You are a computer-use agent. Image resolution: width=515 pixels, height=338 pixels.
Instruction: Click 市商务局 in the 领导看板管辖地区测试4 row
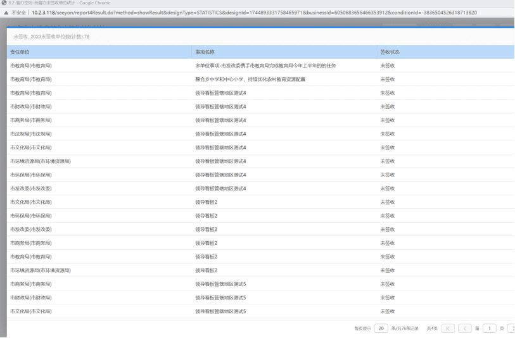pyautogui.click(x=31, y=120)
